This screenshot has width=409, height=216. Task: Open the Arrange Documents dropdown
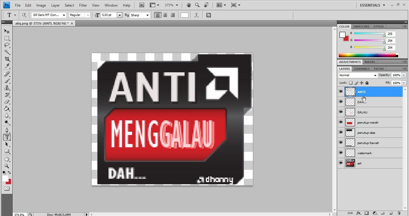(221, 5)
